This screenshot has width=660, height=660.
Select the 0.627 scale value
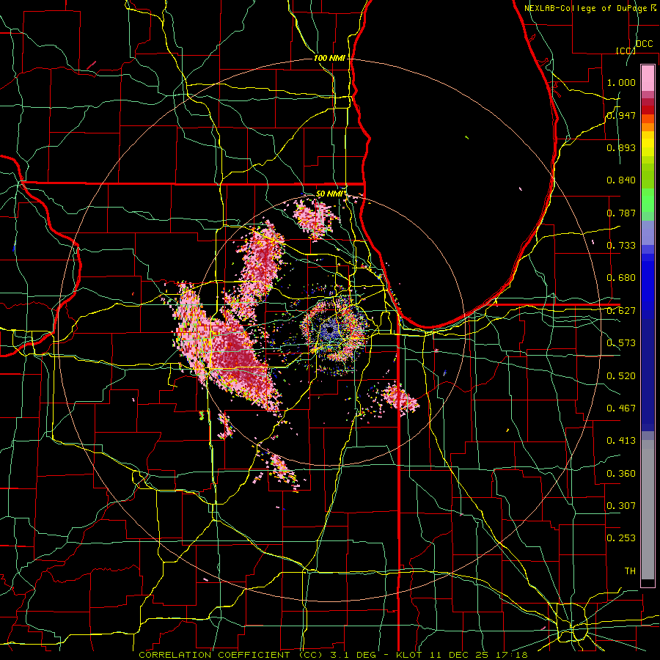click(x=621, y=311)
